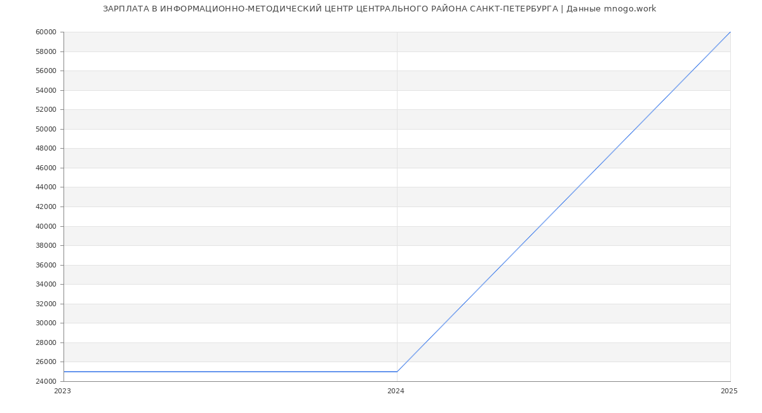The image size is (762, 413).
Task: Click the 2023 x-axis label
Action: (62, 391)
